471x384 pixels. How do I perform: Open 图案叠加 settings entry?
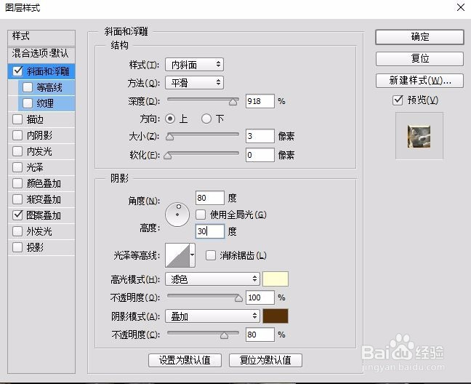pyautogui.click(x=41, y=215)
